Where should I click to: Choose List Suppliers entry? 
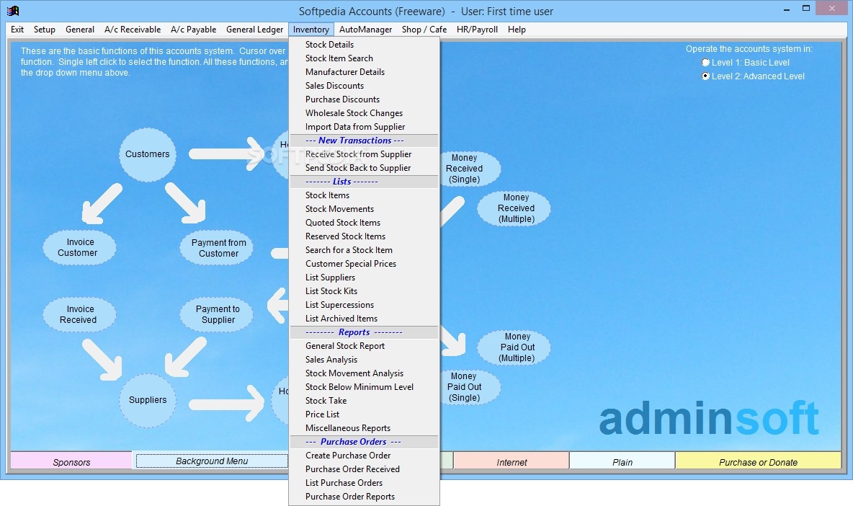364,278
